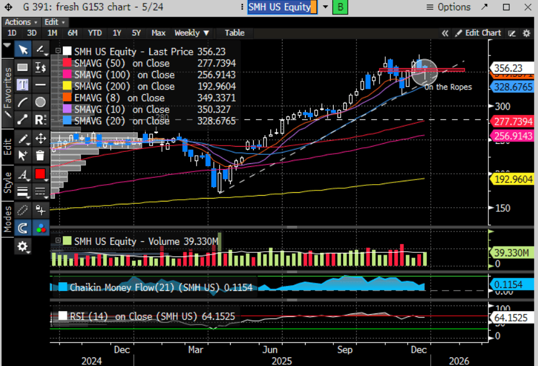Select the 3D range tab
Viewport: 538px width, 366px height.
point(32,33)
